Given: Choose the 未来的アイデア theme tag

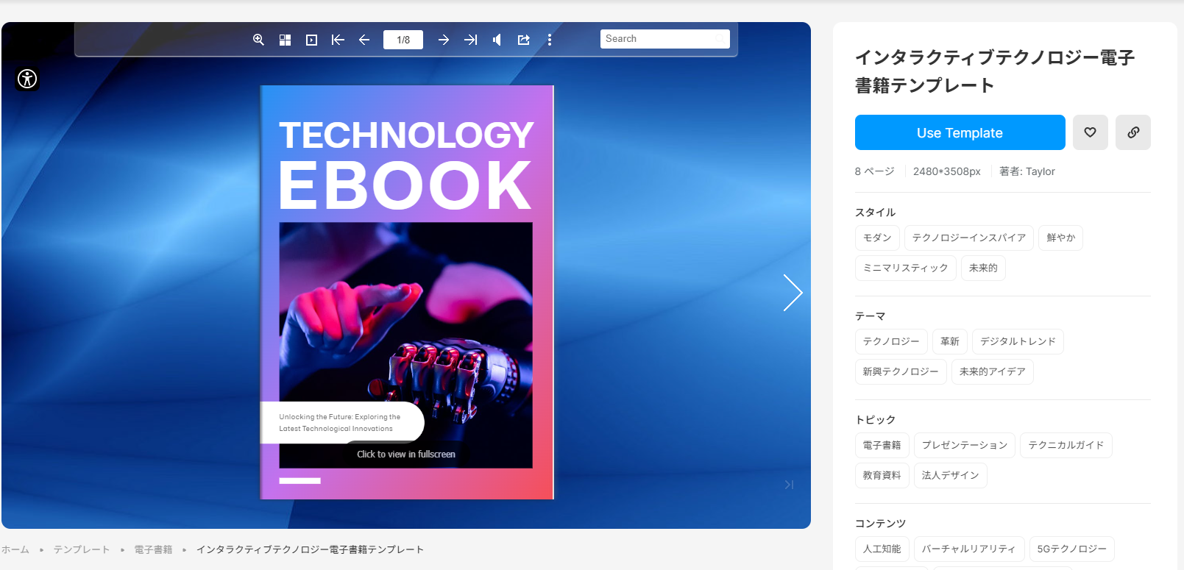Looking at the screenshot, I should coord(993,371).
